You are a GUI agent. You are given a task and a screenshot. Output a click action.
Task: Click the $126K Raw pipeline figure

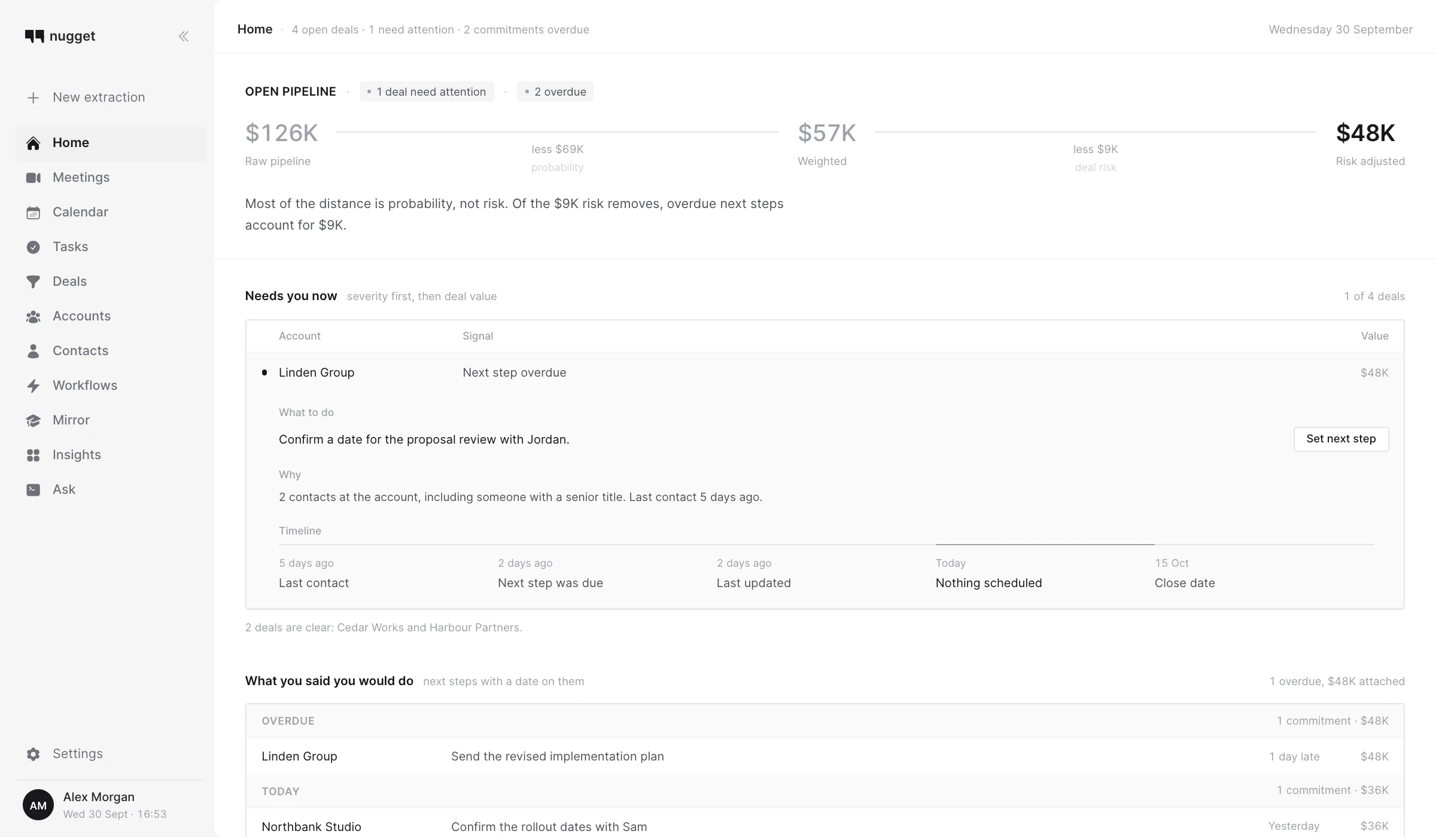point(281,133)
